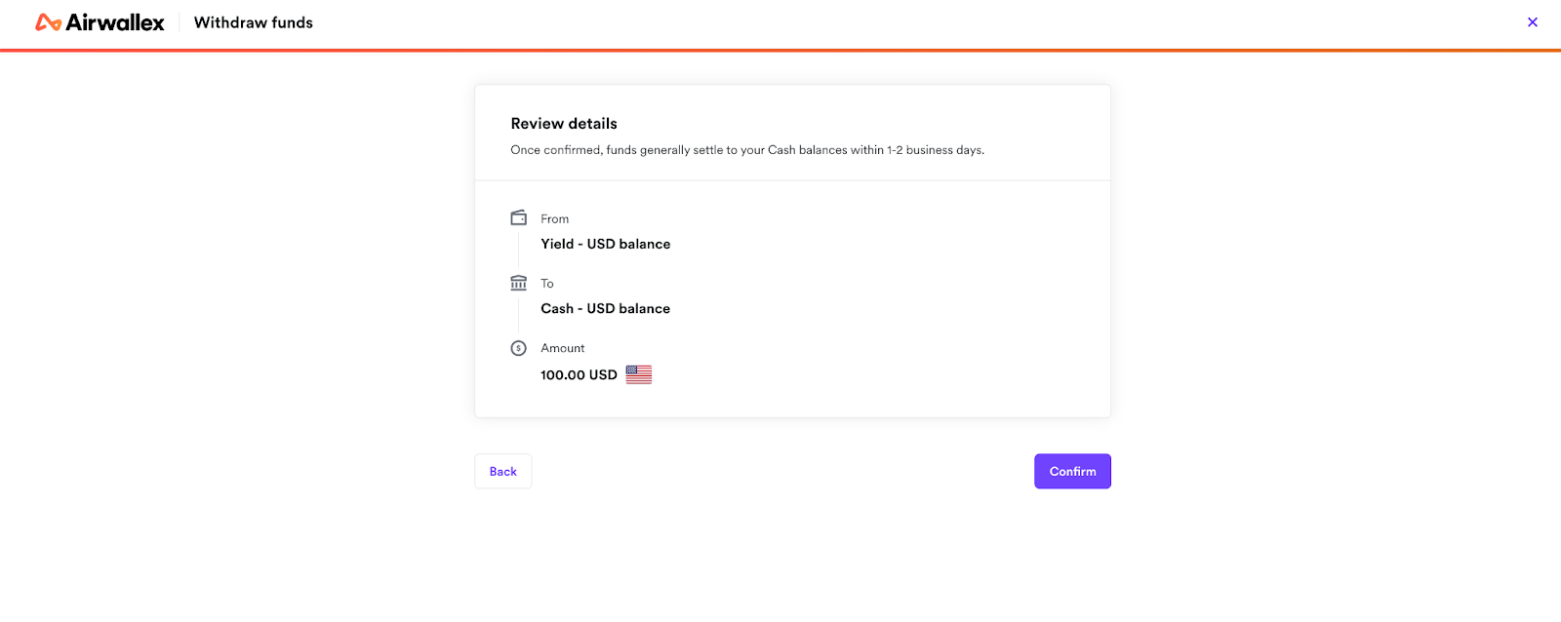Image resolution: width=1561 pixels, height=622 pixels.
Task: Click the Withdraw funds page title
Action: pyautogui.click(x=253, y=22)
